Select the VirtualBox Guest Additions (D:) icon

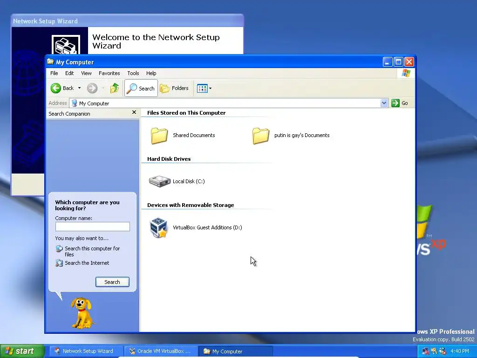(158, 227)
